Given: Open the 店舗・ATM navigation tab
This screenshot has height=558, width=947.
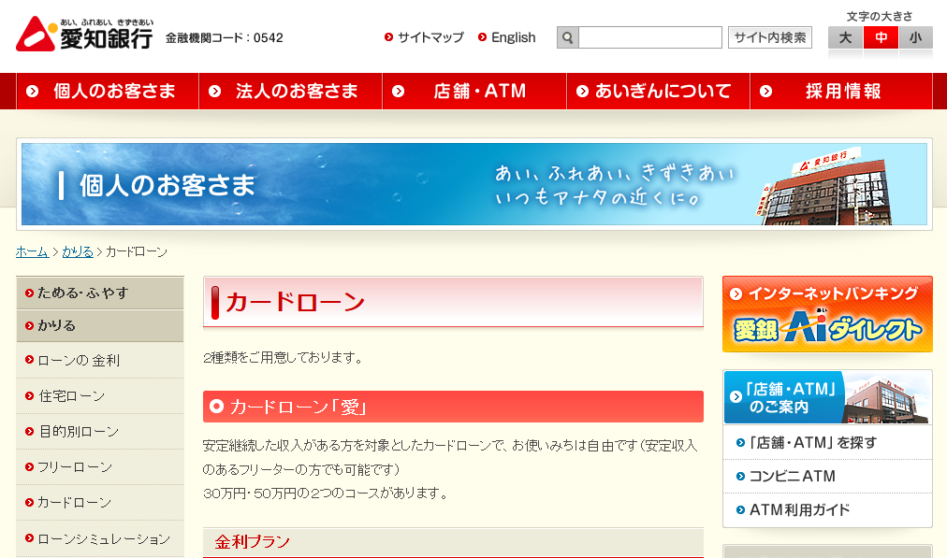Looking at the screenshot, I should pos(474,91).
